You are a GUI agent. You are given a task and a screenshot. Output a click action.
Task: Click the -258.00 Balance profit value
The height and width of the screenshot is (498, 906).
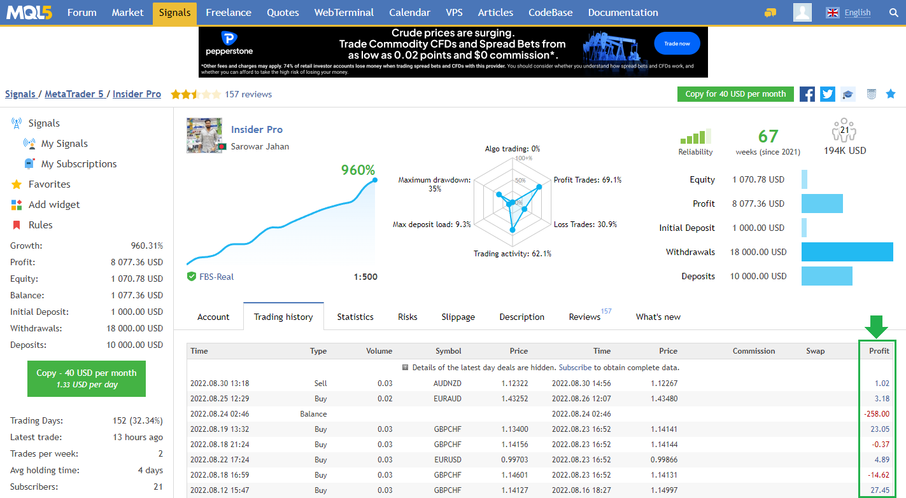[876, 414]
